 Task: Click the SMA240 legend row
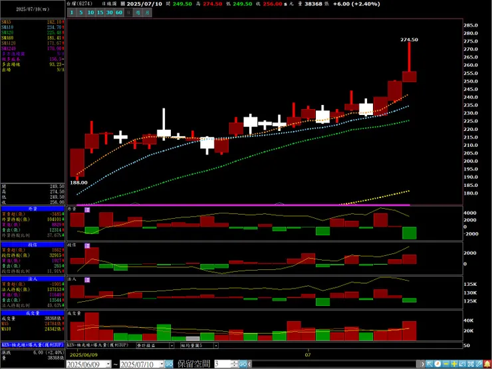(33, 49)
